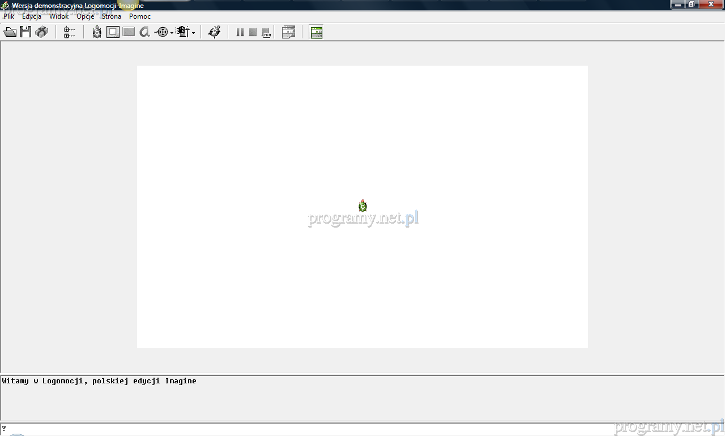Select the text field 'a' tool

point(144,32)
